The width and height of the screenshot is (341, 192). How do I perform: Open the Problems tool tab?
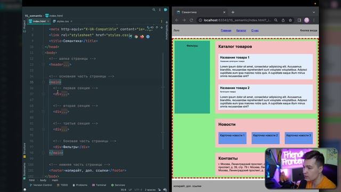pyautogui.click(x=80, y=185)
